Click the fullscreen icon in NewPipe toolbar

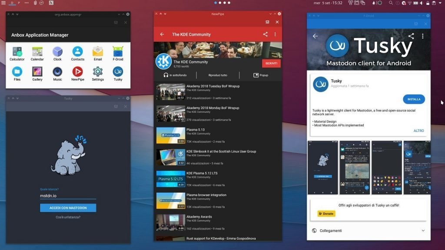267,22
